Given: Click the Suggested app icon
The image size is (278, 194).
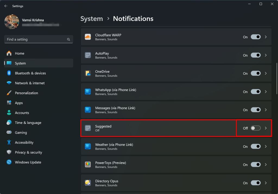Looking at the screenshot, I should 88,128.
